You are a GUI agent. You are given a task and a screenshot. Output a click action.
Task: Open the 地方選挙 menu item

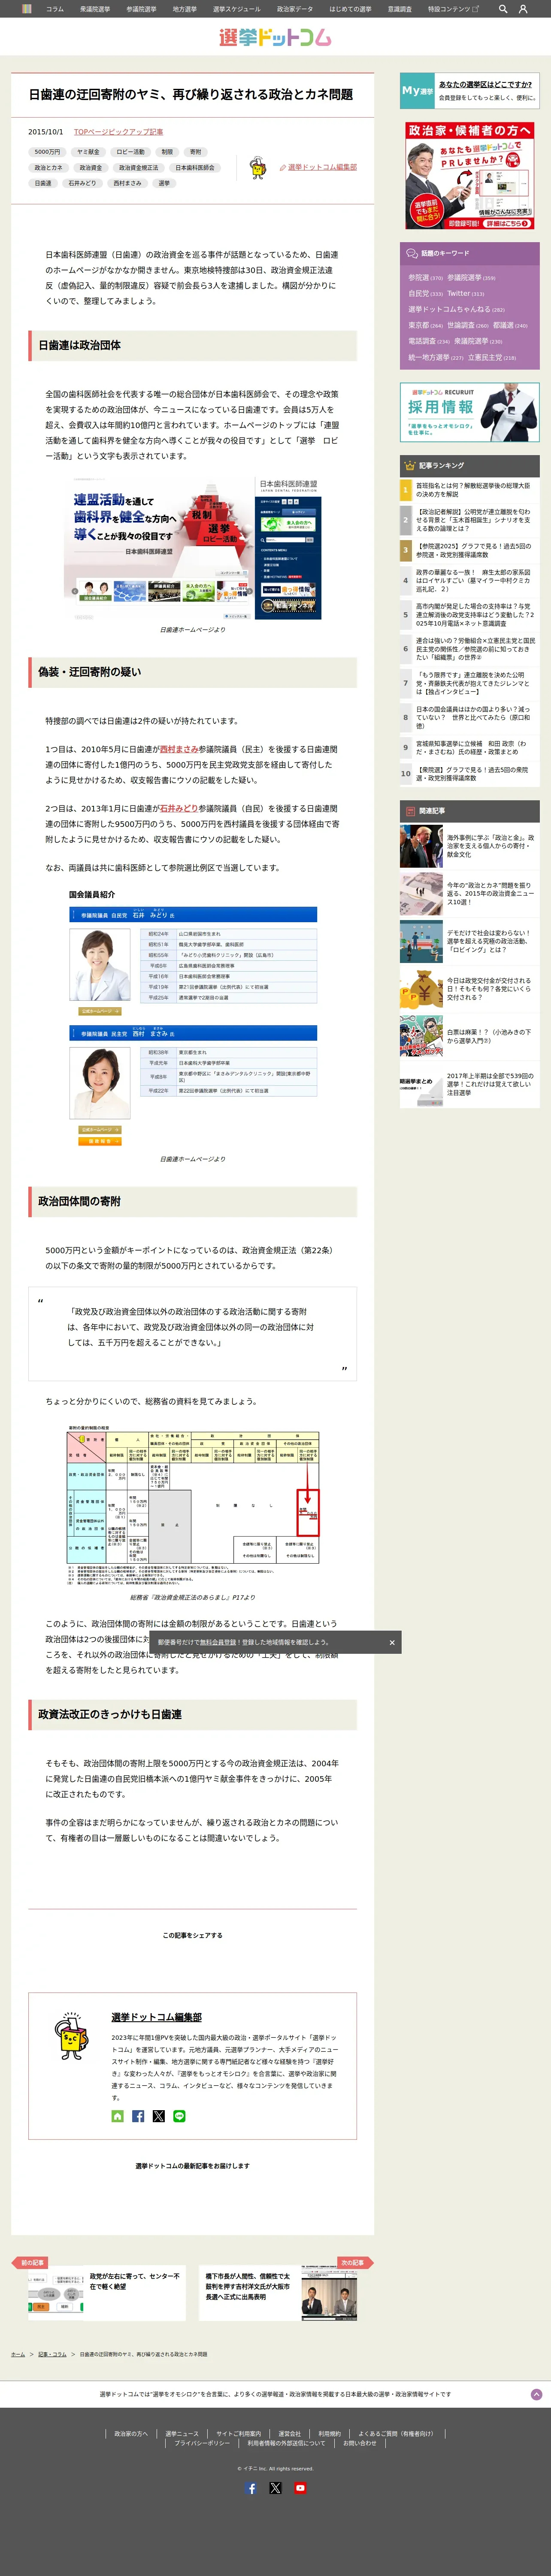pyautogui.click(x=185, y=9)
